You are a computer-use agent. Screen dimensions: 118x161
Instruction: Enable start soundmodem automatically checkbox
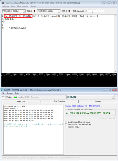pyautogui.click(x=66, y=124)
